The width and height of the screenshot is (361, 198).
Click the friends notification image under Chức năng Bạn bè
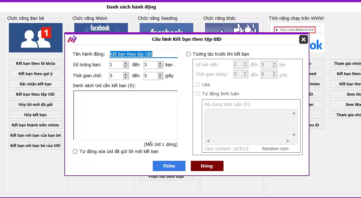tap(36, 38)
